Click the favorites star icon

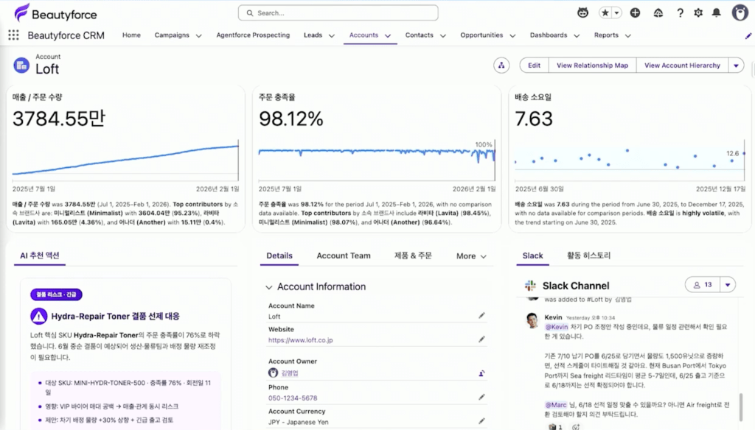coord(605,13)
